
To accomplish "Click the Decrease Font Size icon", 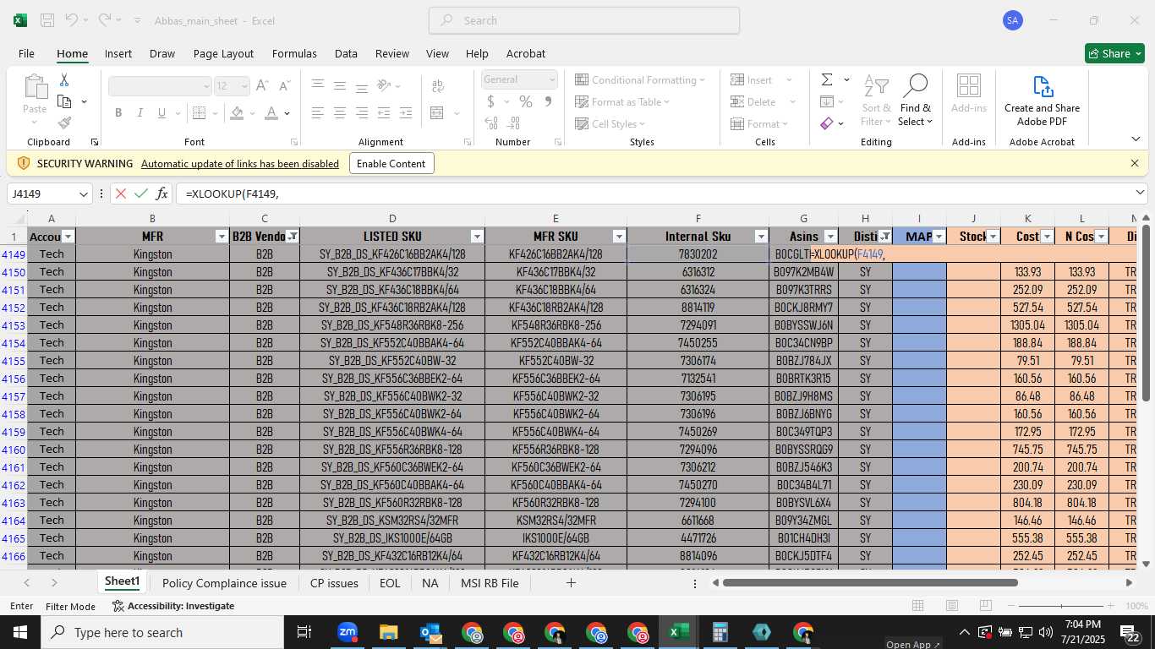I will (283, 85).
